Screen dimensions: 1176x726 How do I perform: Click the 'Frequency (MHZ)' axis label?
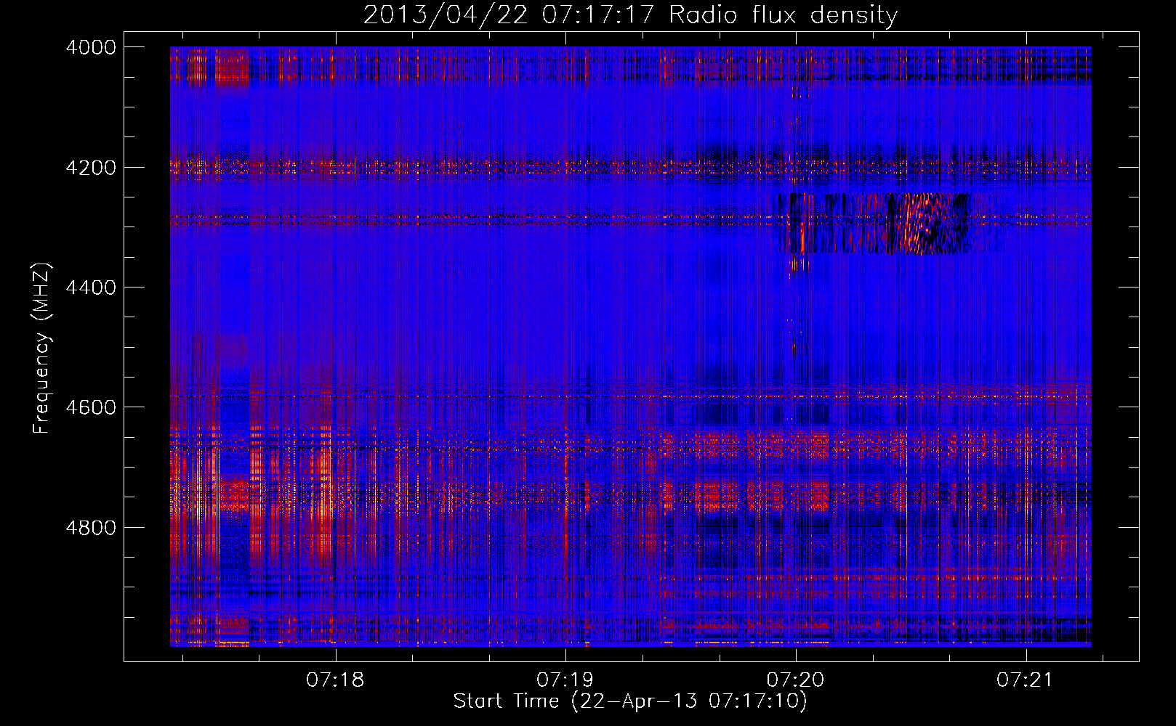pos(41,348)
